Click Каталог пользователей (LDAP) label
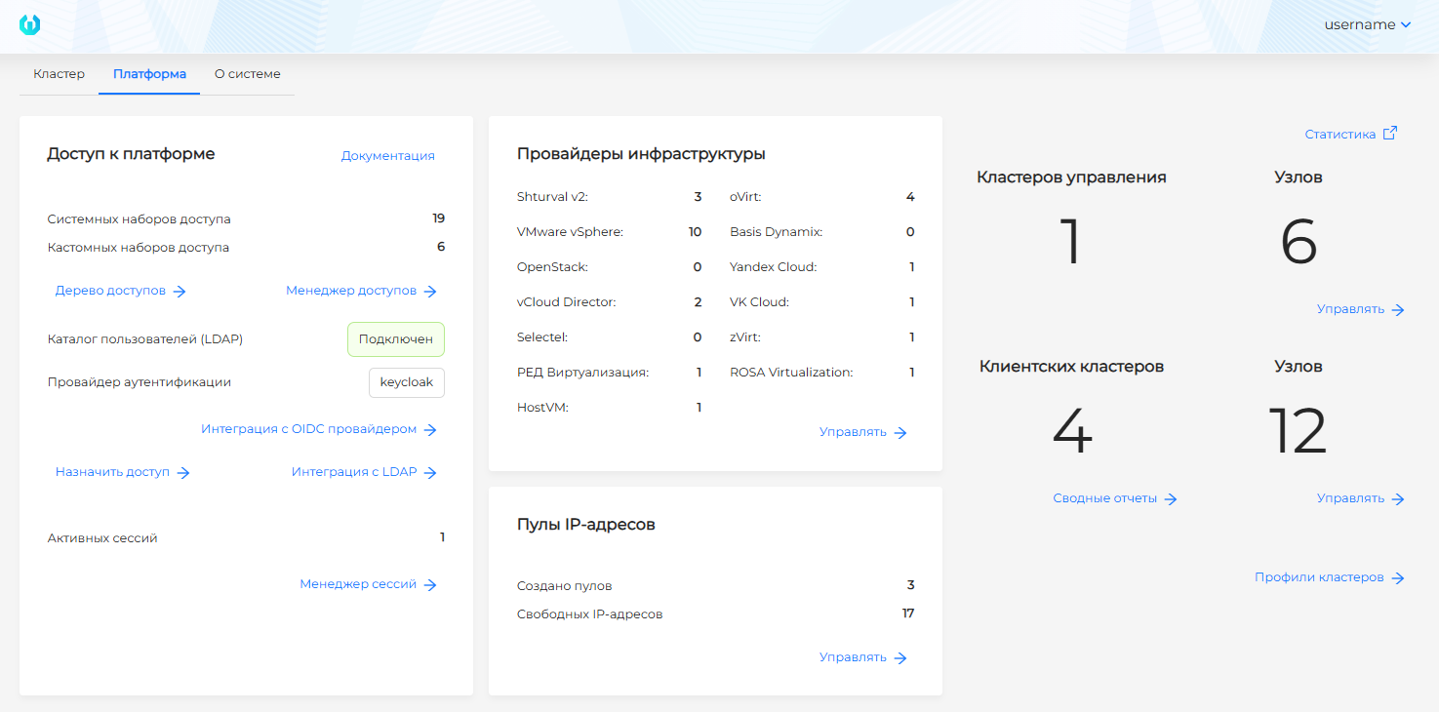Viewport: 1439px width, 712px height. (145, 339)
